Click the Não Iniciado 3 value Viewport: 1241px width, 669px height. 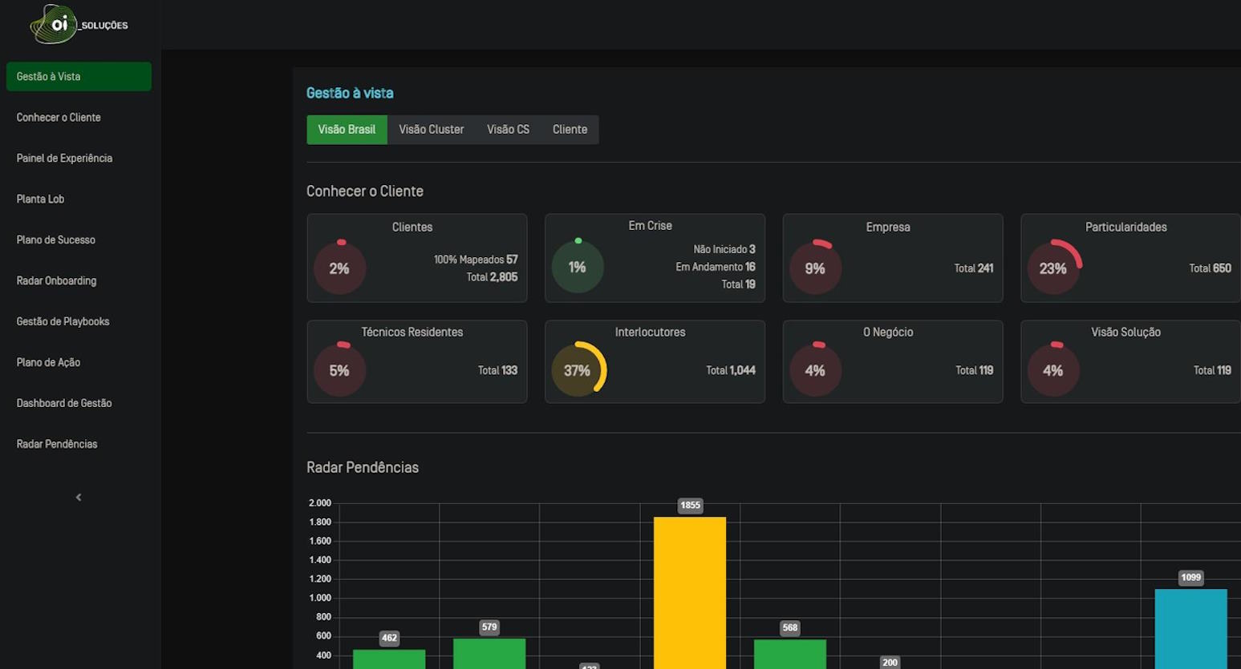[x=724, y=250]
